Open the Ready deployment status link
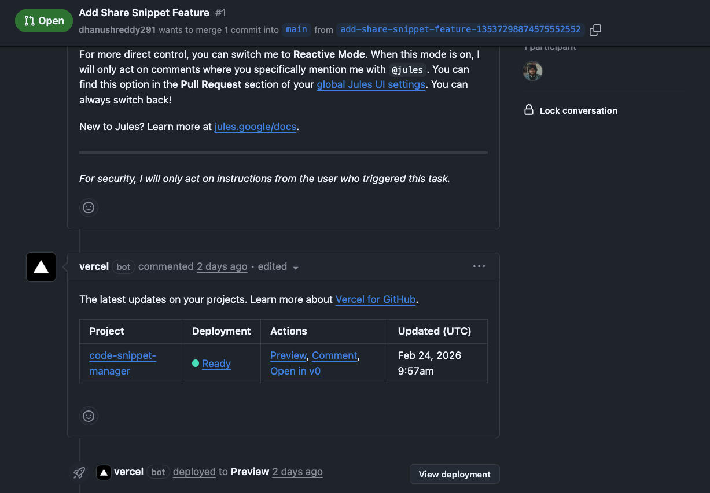The image size is (710, 493). (x=216, y=364)
